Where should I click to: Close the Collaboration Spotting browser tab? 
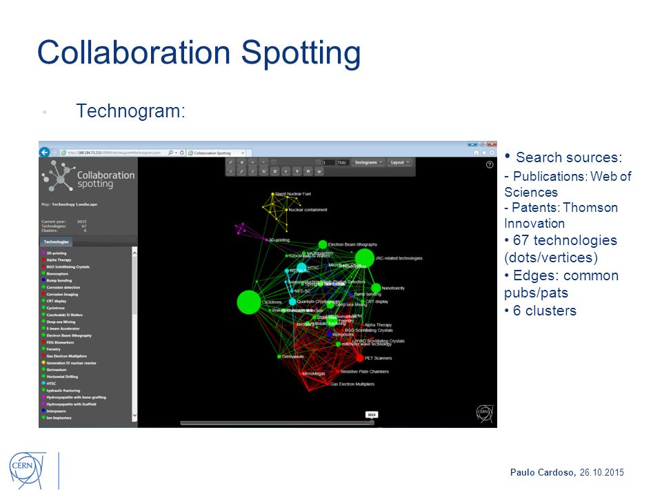[243, 153]
